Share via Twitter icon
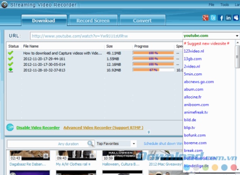Viewport: 240px width, 175px height. click(x=213, y=18)
